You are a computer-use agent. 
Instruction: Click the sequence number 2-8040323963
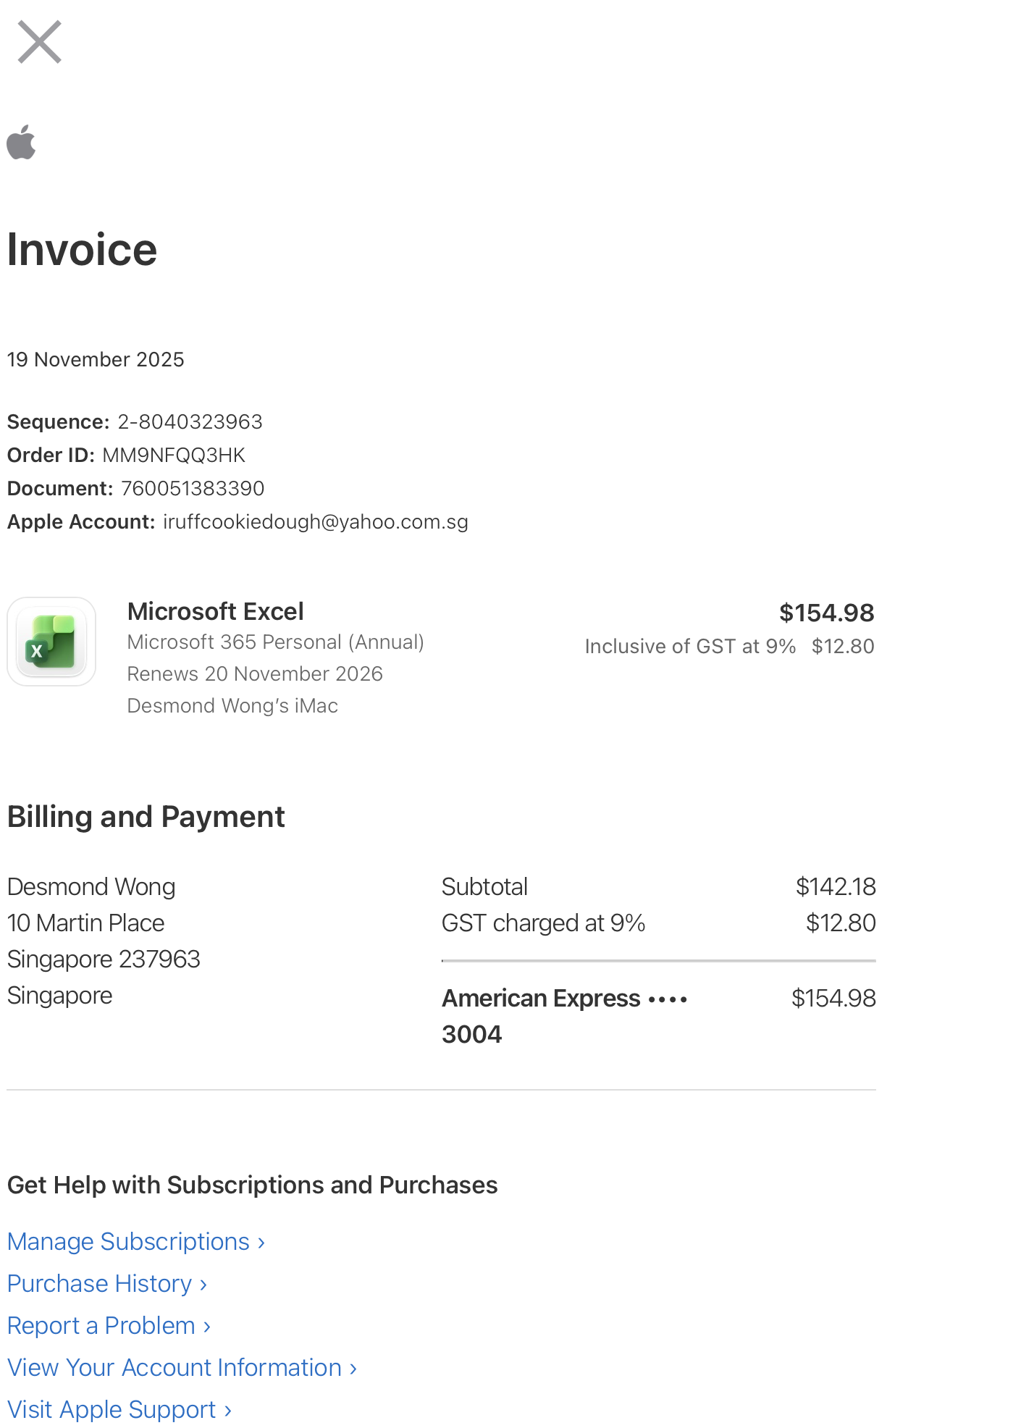[x=190, y=421]
